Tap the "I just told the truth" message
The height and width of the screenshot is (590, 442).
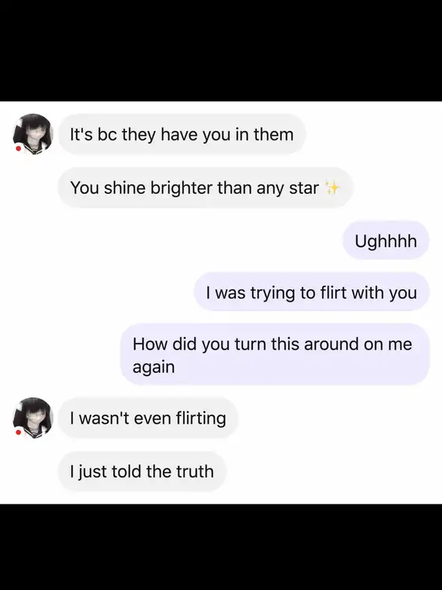[142, 471]
